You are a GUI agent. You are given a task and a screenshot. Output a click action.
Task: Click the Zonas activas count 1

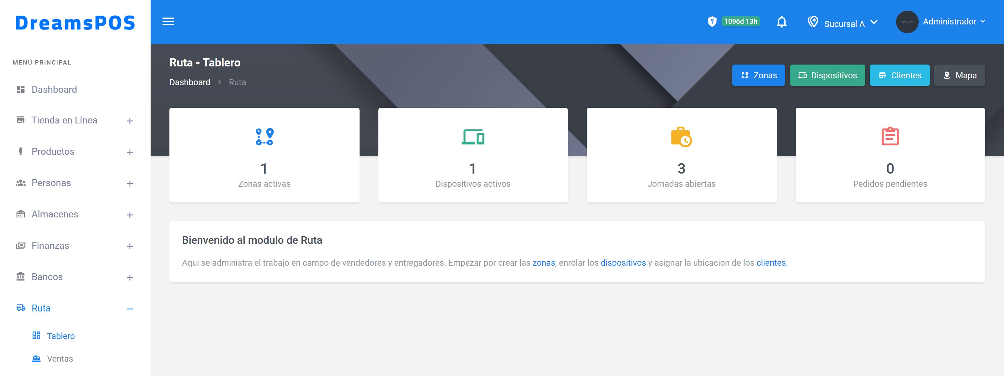[x=264, y=169]
